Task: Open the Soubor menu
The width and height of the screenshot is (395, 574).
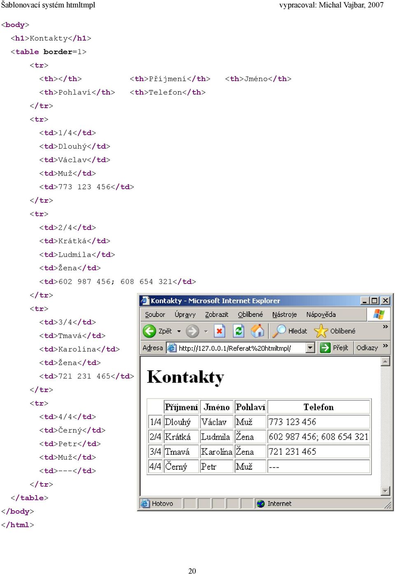Action: tap(155, 314)
